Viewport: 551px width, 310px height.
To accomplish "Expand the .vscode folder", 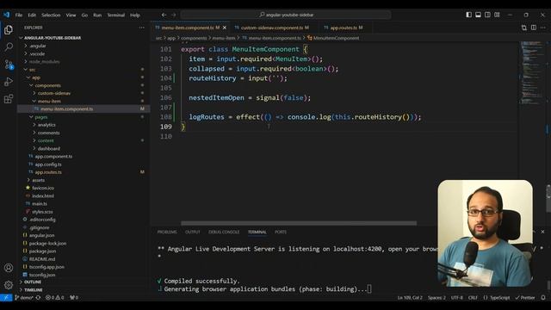I will pos(37,53).
